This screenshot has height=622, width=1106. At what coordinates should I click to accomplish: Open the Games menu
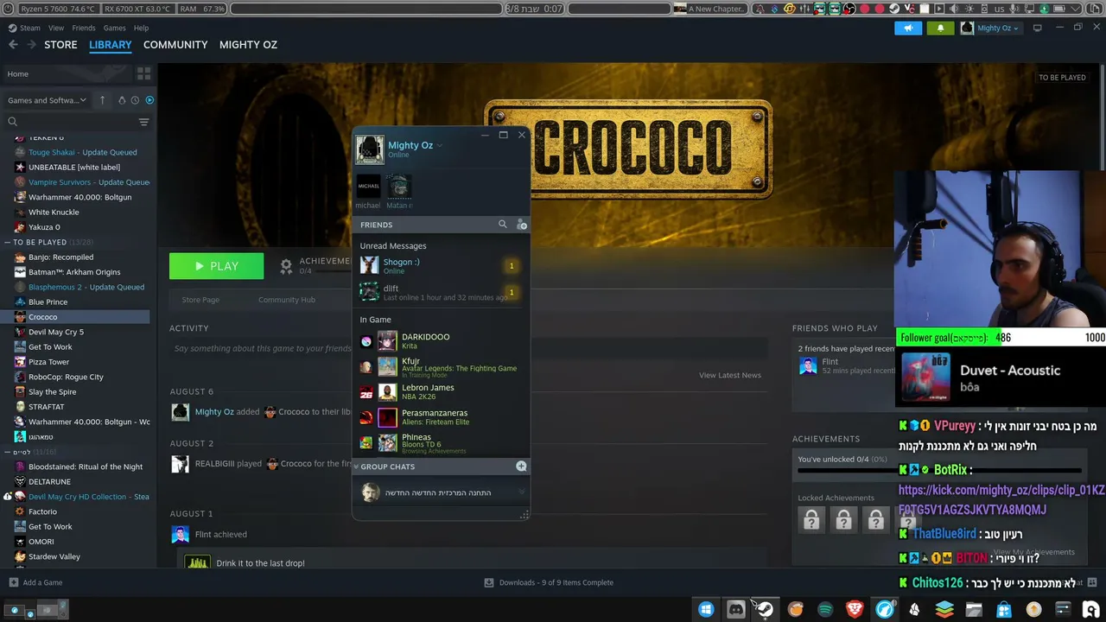coord(115,28)
